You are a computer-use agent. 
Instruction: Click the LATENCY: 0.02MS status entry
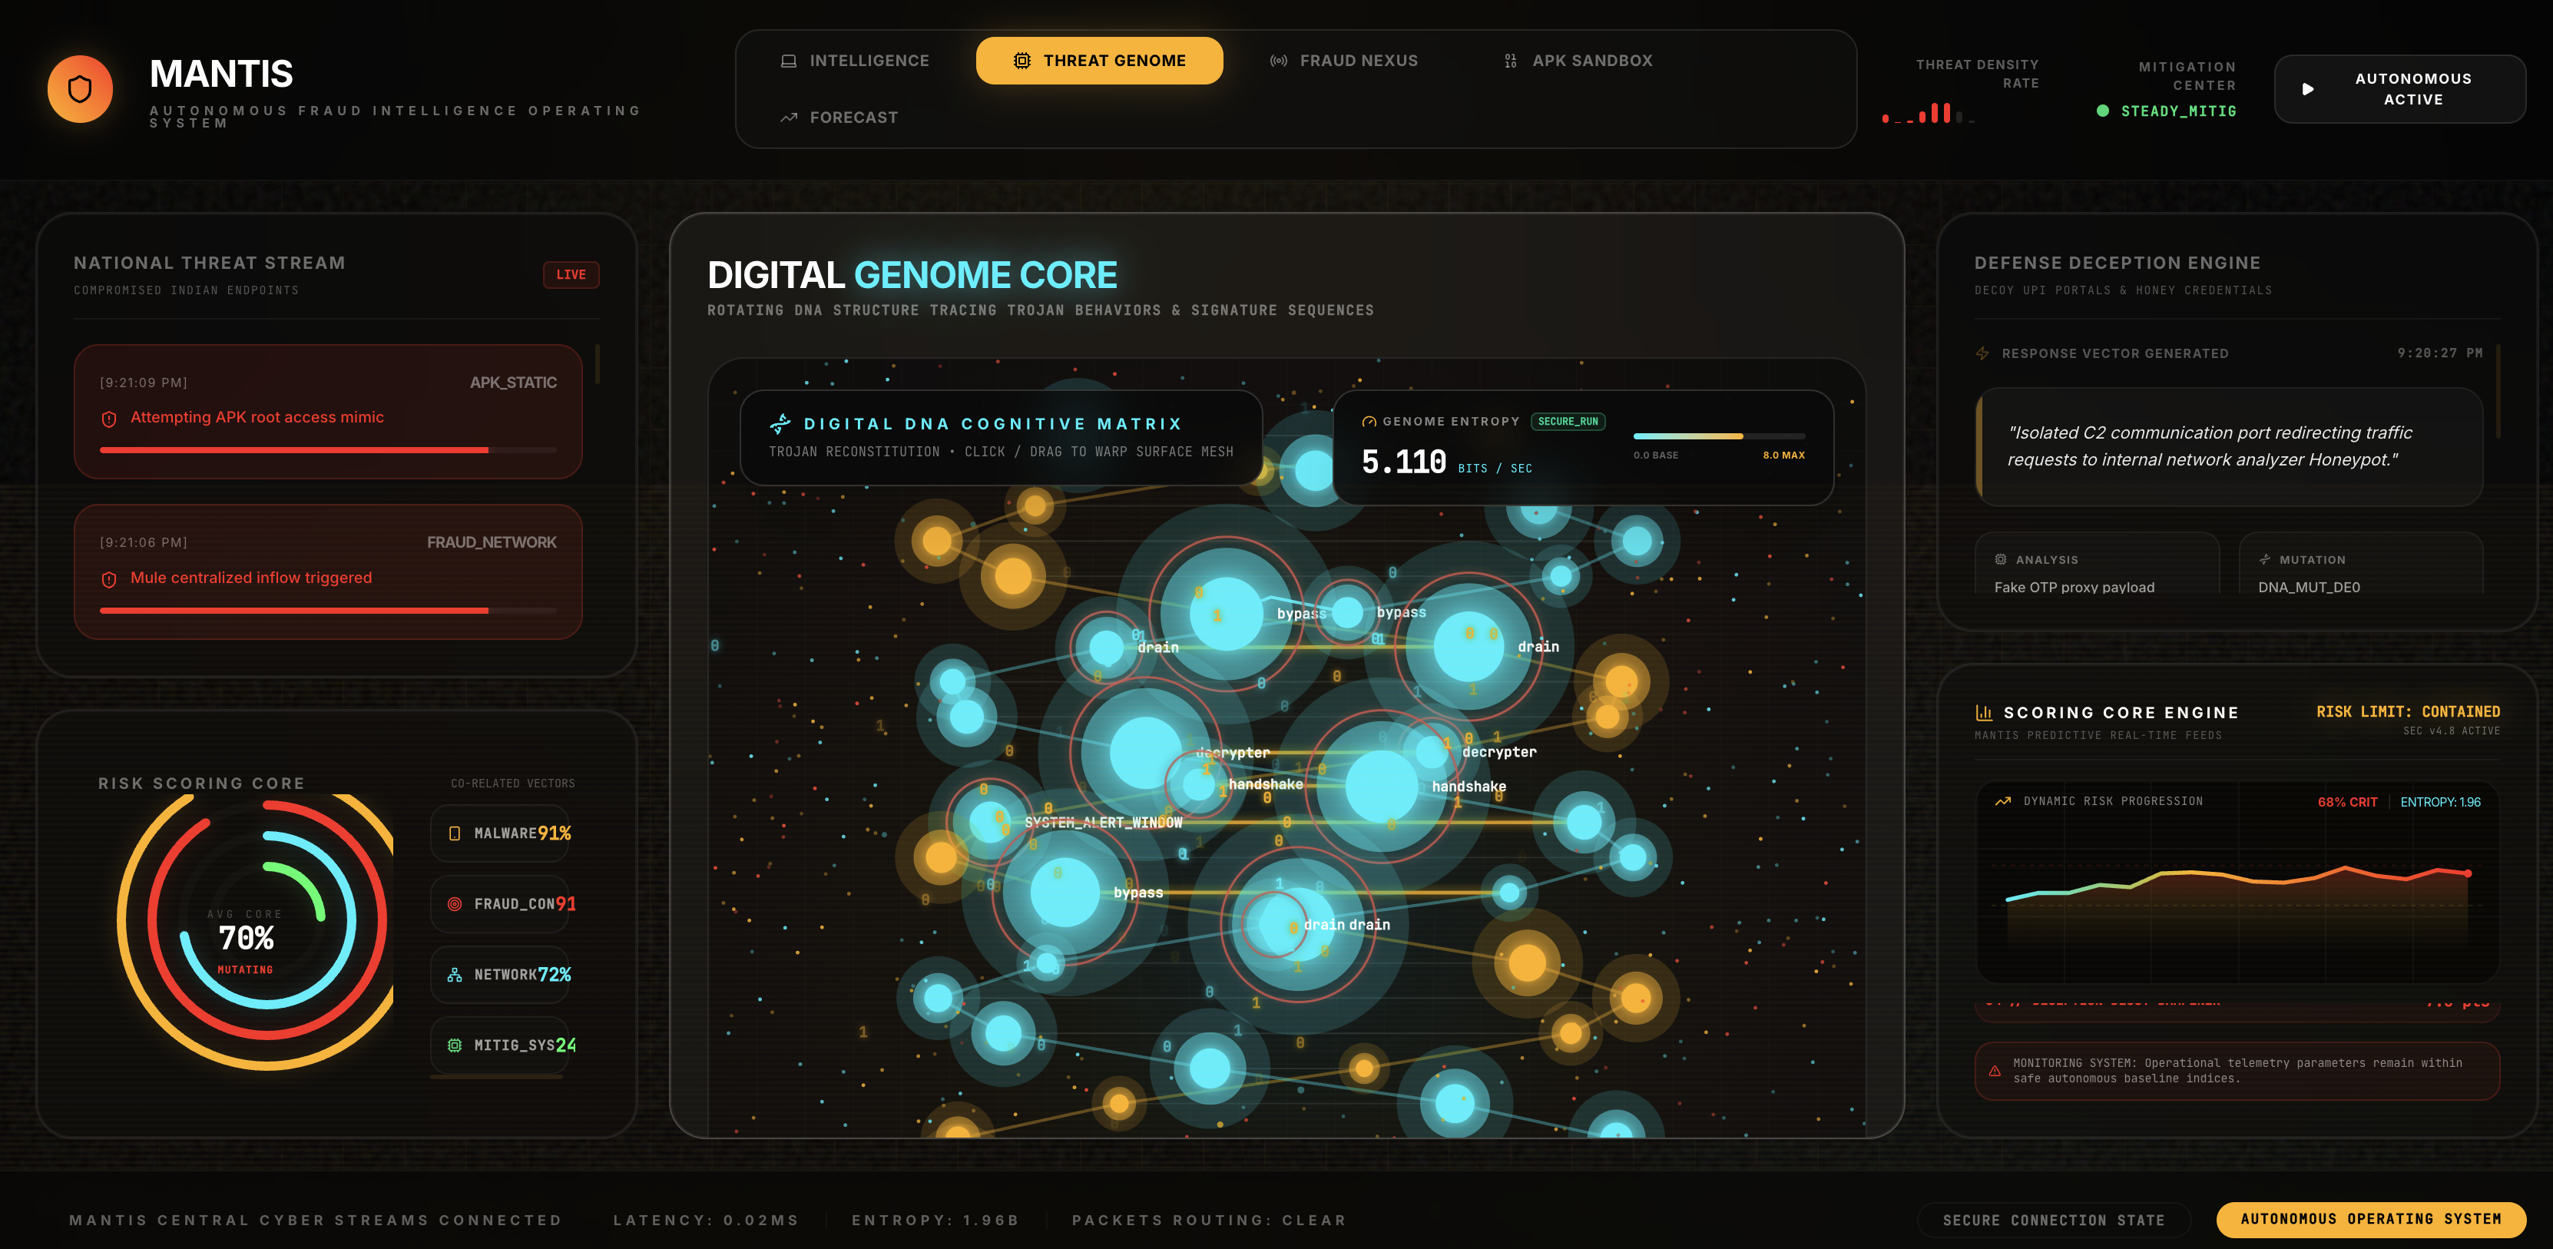(706, 1221)
